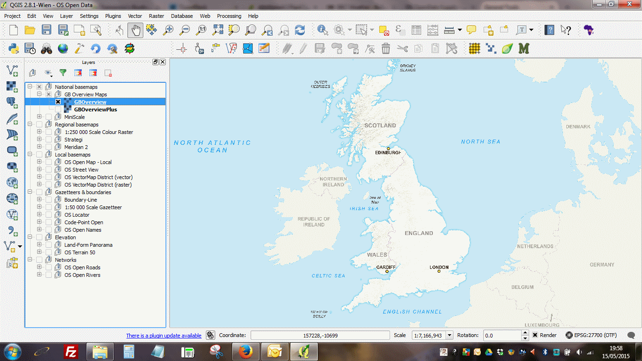Image resolution: width=642 pixels, height=361 pixels.
Task: Click the What's This help cursor icon
Action: (566, 30)
